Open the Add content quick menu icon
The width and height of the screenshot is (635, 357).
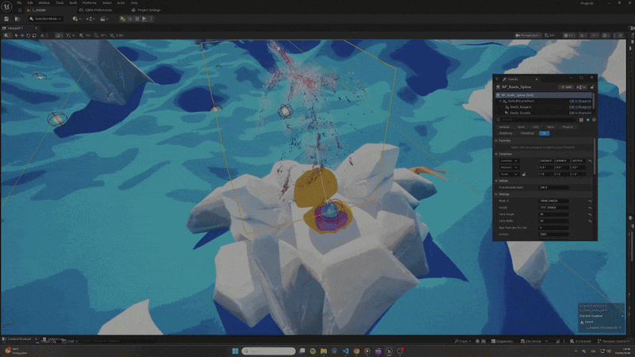coord(75,18)
